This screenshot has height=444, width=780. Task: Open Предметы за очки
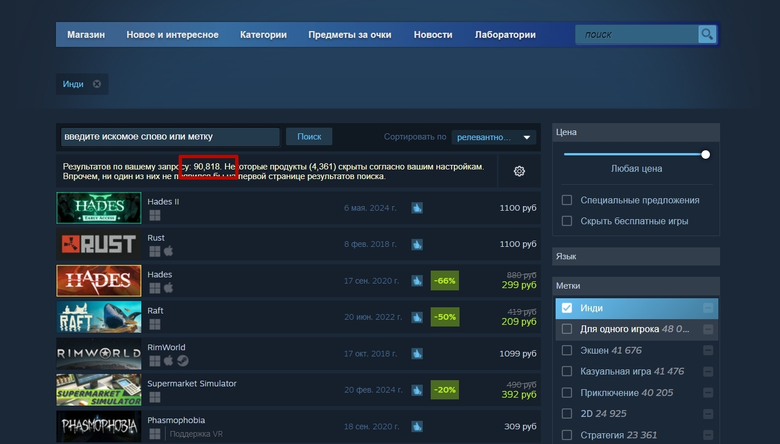pyautogui.click(x=350, y=34)
